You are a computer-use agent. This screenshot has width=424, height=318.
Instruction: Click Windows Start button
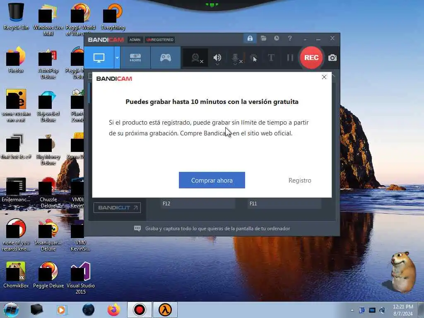click(x=11, y=310)
